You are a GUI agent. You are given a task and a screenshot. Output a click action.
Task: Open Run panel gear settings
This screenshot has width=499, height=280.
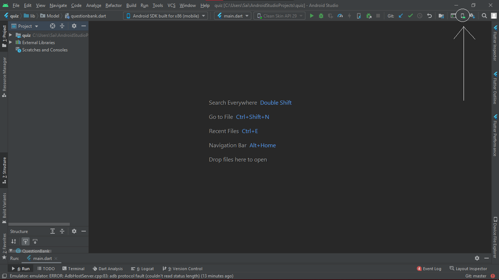pos(477,258)
